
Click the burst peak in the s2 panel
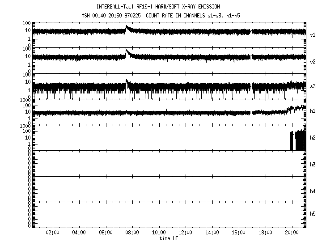127,51
